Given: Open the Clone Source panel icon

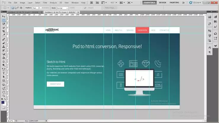Looking at the screenshot, I should coord(210,41).
